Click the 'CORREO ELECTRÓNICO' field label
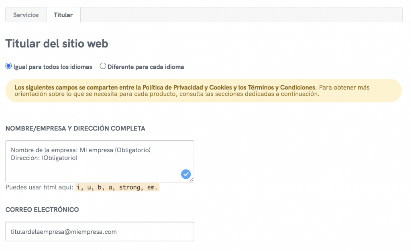Image resolution: width=411 pixels, height=251 pixels. tap(42, 210)
